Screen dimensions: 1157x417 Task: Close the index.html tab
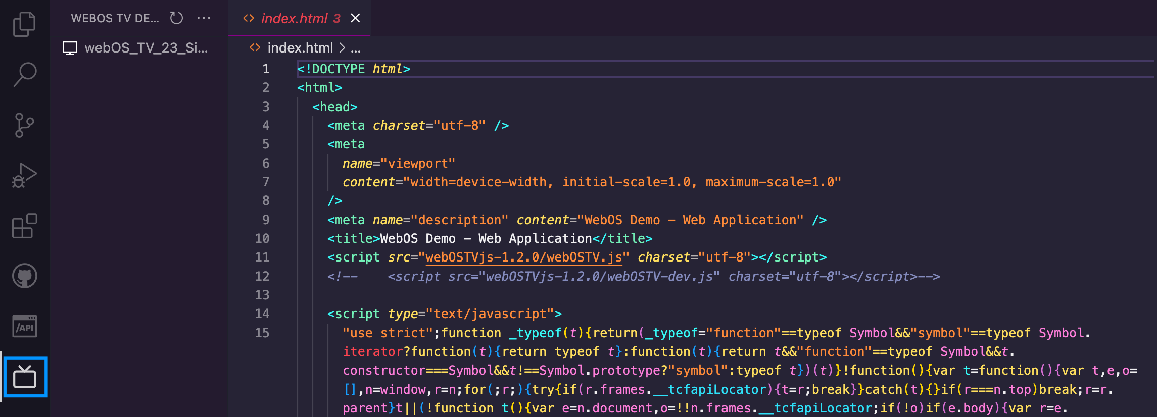pyautogui.click(x=356, y=18)
